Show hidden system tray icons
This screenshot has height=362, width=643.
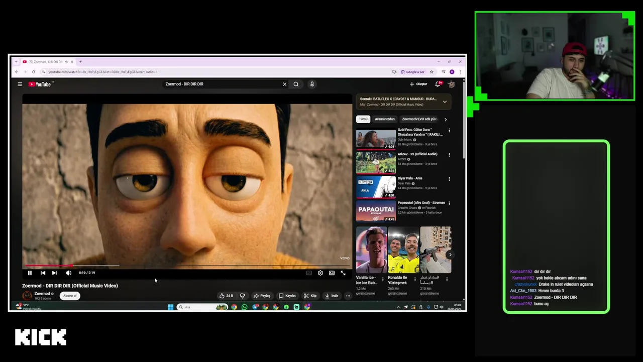(398, 307)
